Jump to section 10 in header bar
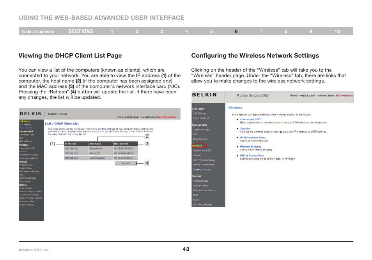Image resolution: width=372 pixels, height=260 pixels. pyautogui.click(x=337, y=32)
